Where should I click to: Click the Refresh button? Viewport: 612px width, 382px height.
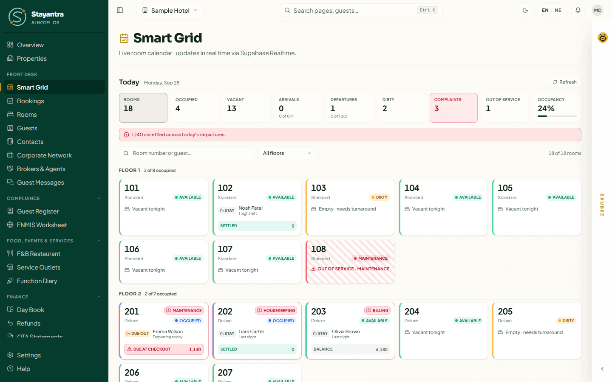pos(564,82)
